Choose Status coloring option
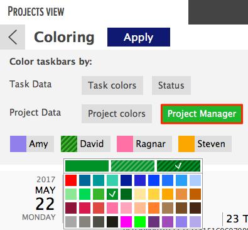Viewport: 248px width, 230px height. (x=171, y=85)
